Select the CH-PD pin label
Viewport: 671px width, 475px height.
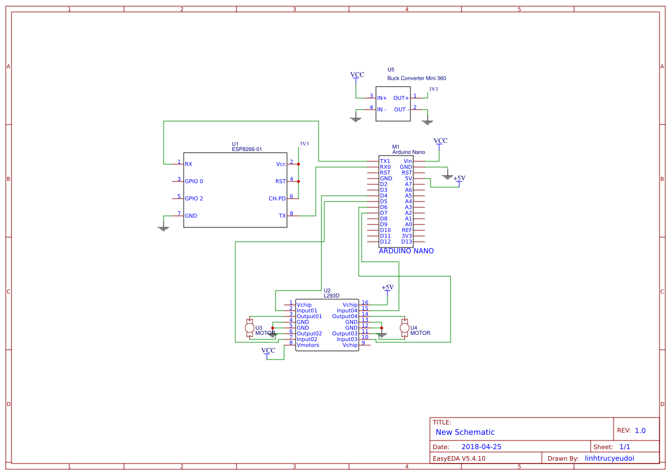pyautogui.click(x=277, y=199)
